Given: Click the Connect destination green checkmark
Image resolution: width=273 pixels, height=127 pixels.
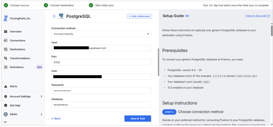Looking at the screenshot, I should 46,5.
